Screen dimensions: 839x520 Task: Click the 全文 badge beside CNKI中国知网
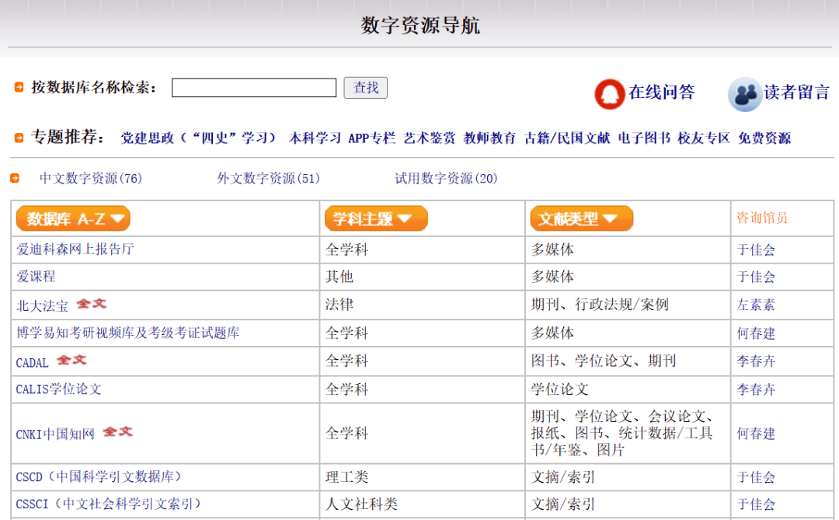point(118,431)
